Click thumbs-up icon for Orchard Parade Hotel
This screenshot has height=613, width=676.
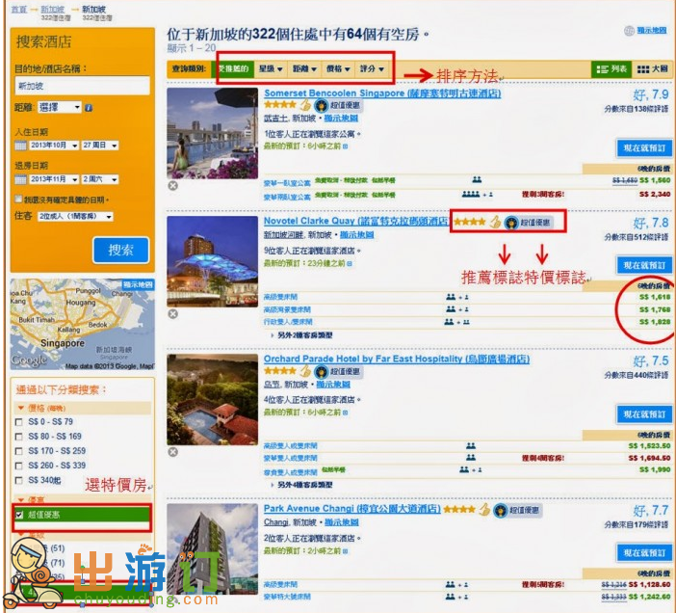(x=305, y=371)
